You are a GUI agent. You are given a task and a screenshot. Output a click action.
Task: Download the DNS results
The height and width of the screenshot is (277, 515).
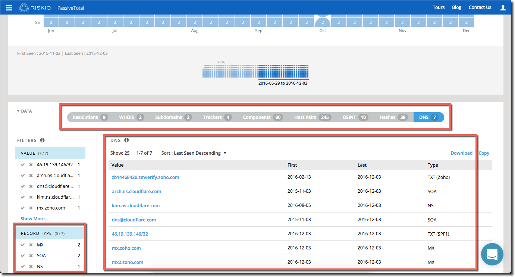point(461,153)
